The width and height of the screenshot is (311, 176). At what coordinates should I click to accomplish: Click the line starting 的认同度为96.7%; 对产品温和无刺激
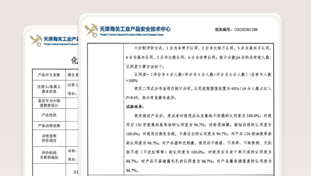coord(198,143)
